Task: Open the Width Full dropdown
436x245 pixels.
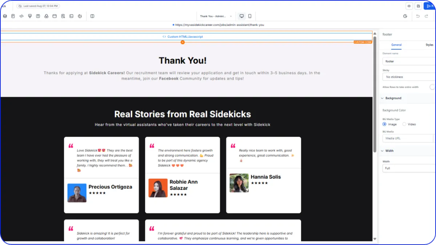Action: (409, 168)
